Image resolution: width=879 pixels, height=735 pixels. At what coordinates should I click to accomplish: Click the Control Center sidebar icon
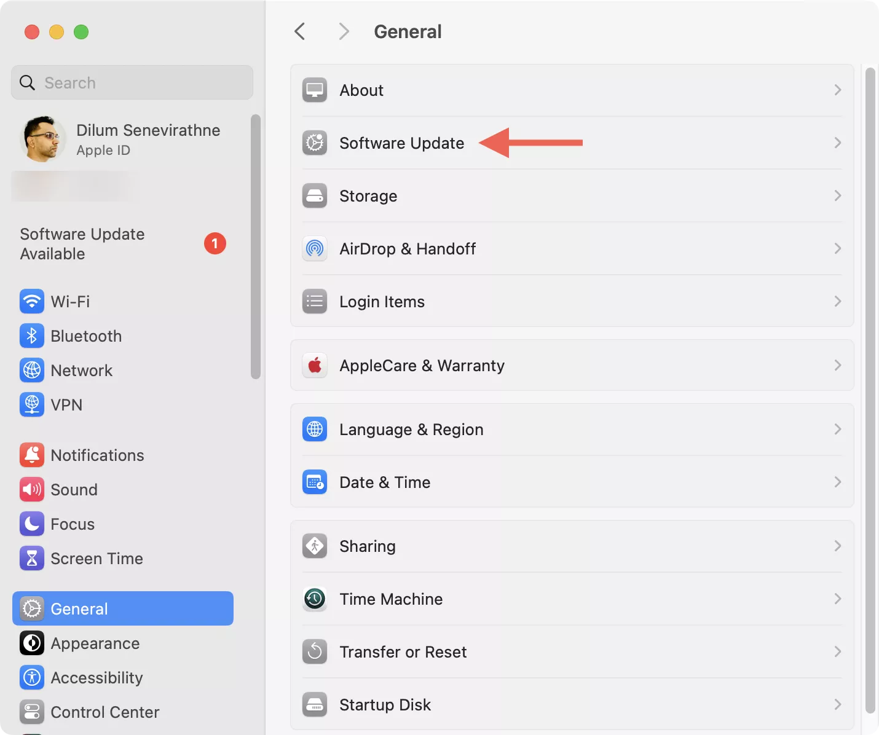32,712
